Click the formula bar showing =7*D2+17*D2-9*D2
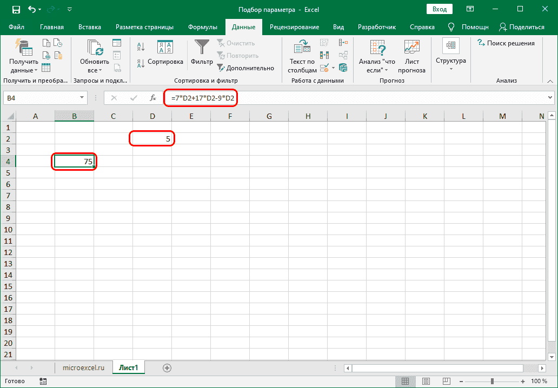The image size is (558, 388). pyautogui.click(x=200, y=98)
